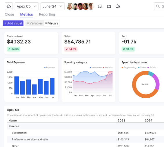Toggle the Expenses legend entry
This screenshot has width=164, height=147.
tap(50, 67)
